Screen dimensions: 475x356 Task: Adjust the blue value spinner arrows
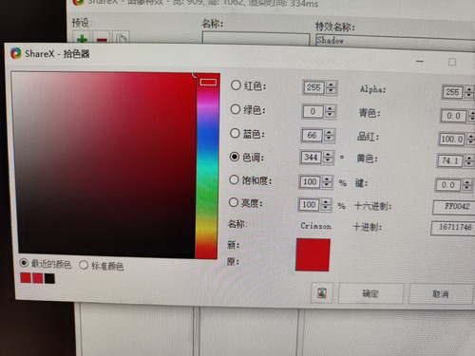tap(329, 136)
